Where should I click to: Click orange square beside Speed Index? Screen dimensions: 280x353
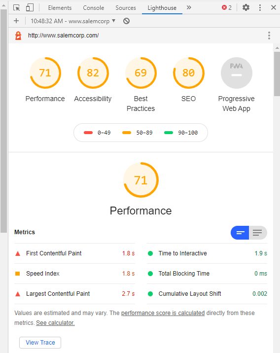tap(18, 274)
